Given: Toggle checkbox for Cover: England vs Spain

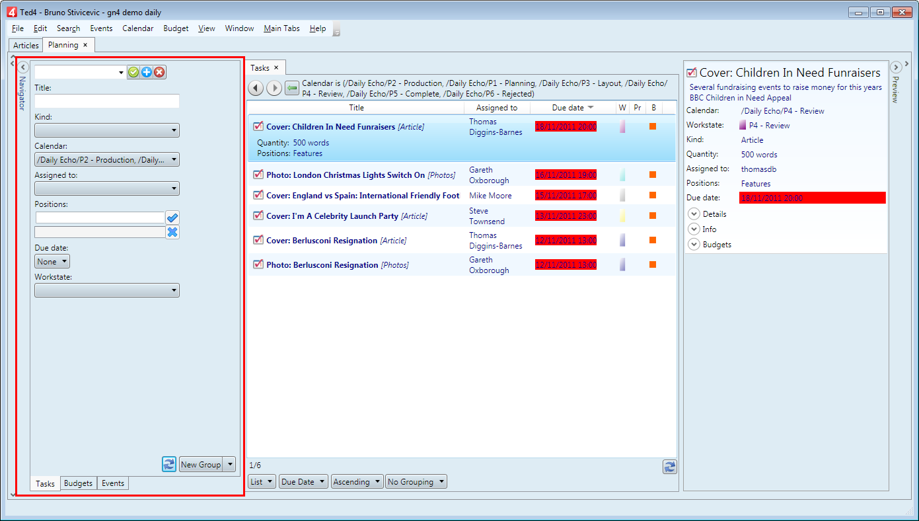Looking at the screenshot, I should [x=258, y=195].
